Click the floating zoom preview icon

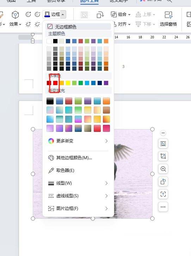[x=163, y=169]
